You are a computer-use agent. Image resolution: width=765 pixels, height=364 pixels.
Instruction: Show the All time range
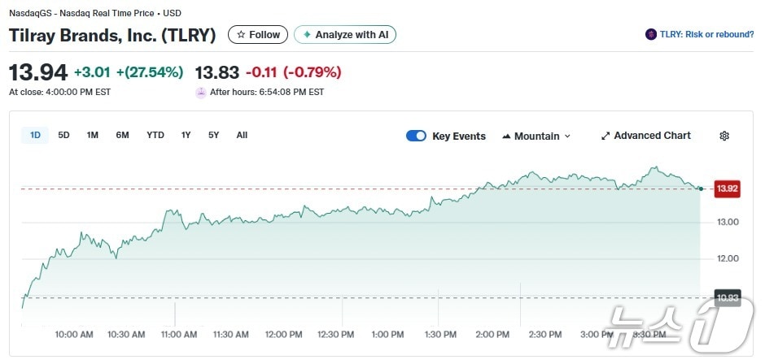(x=242, y=135)
